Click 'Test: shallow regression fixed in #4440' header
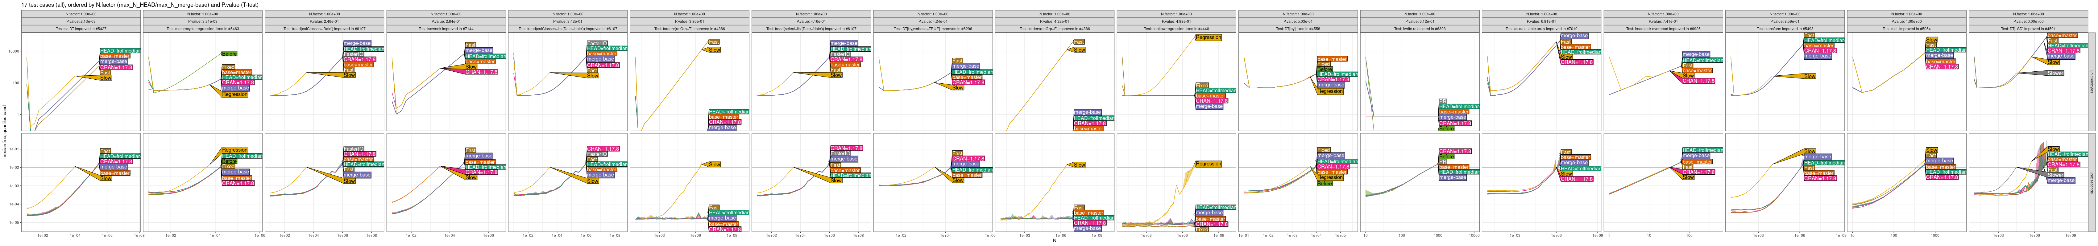The image size is (2098, 246). tap(1176, 28)
